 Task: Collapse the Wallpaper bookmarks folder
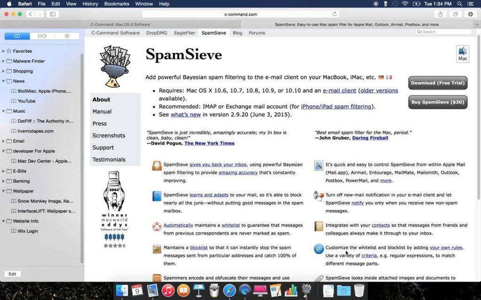coord(3,191)
